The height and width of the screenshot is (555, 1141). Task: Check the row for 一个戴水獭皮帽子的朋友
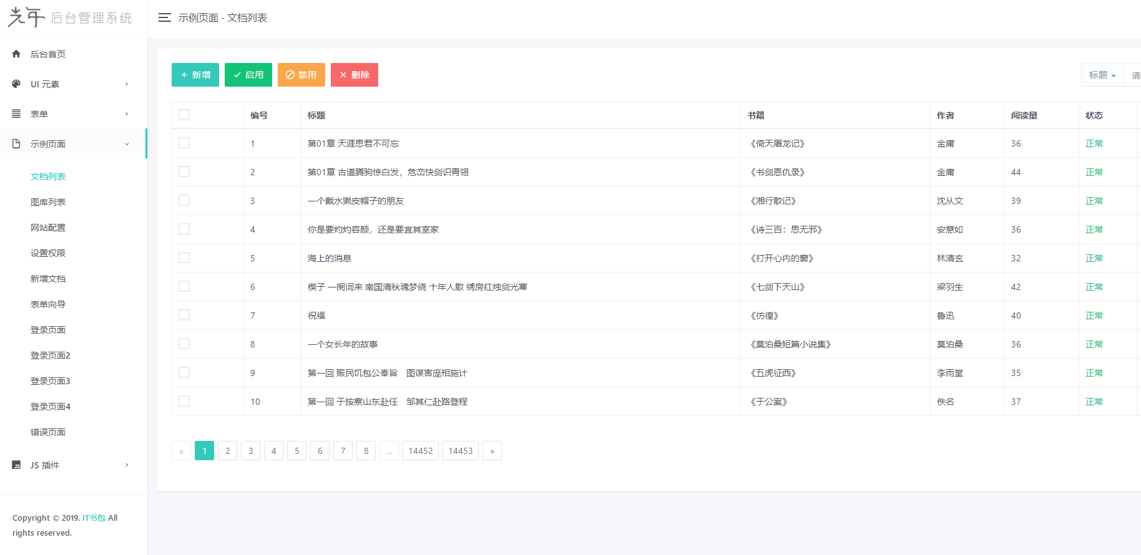(184, 200)
